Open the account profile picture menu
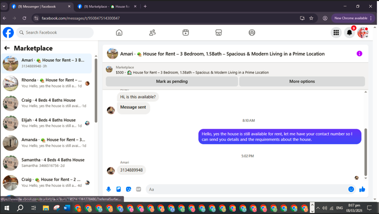The image size is (379, 214). click(363, 32)
